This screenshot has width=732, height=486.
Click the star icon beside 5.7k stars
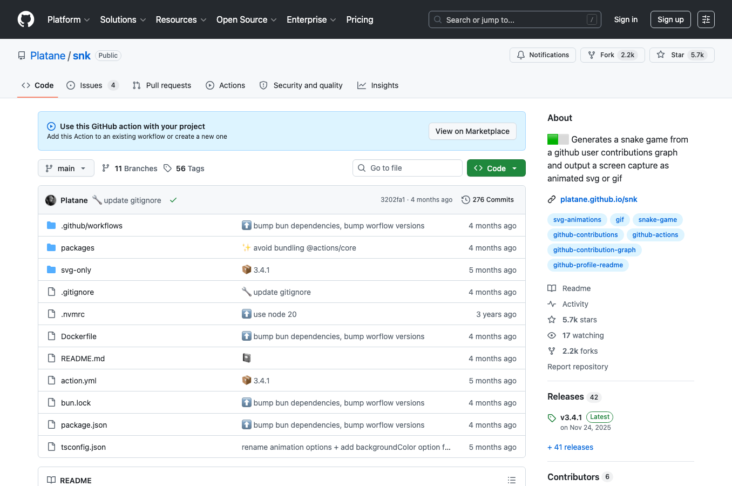tap(552, 320)
